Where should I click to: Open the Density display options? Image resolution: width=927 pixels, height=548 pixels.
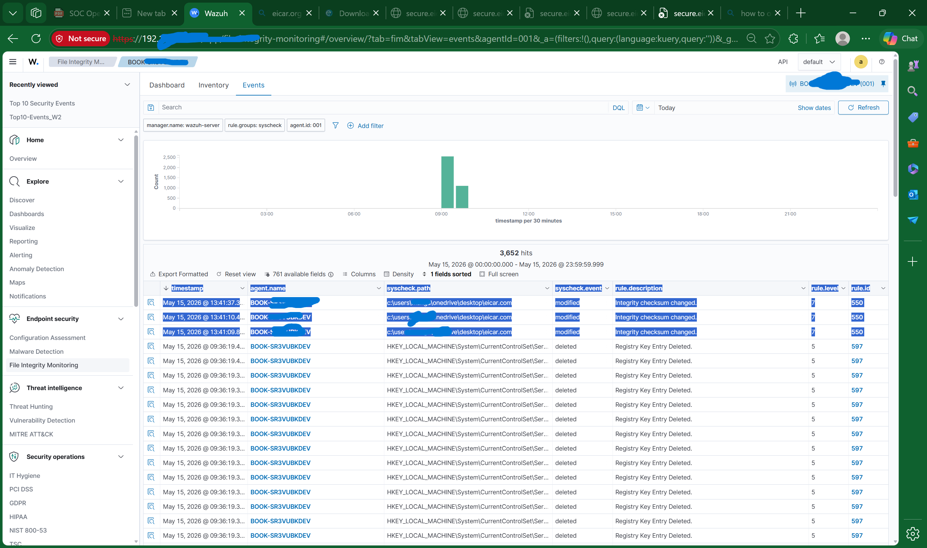click(399, 274)
